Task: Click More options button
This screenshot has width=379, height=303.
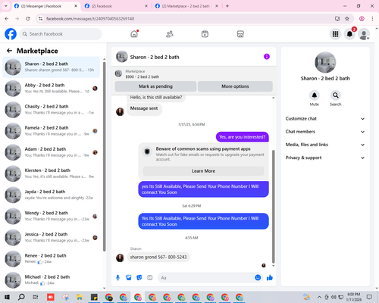Action: coord(235,86)
